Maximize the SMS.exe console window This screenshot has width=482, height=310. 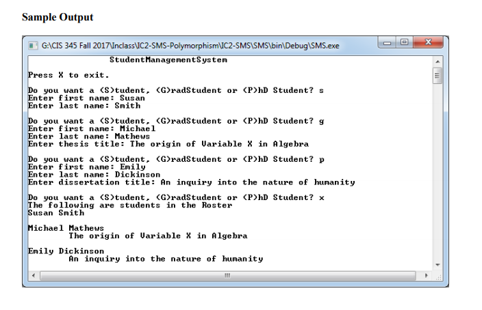[404, 42]
